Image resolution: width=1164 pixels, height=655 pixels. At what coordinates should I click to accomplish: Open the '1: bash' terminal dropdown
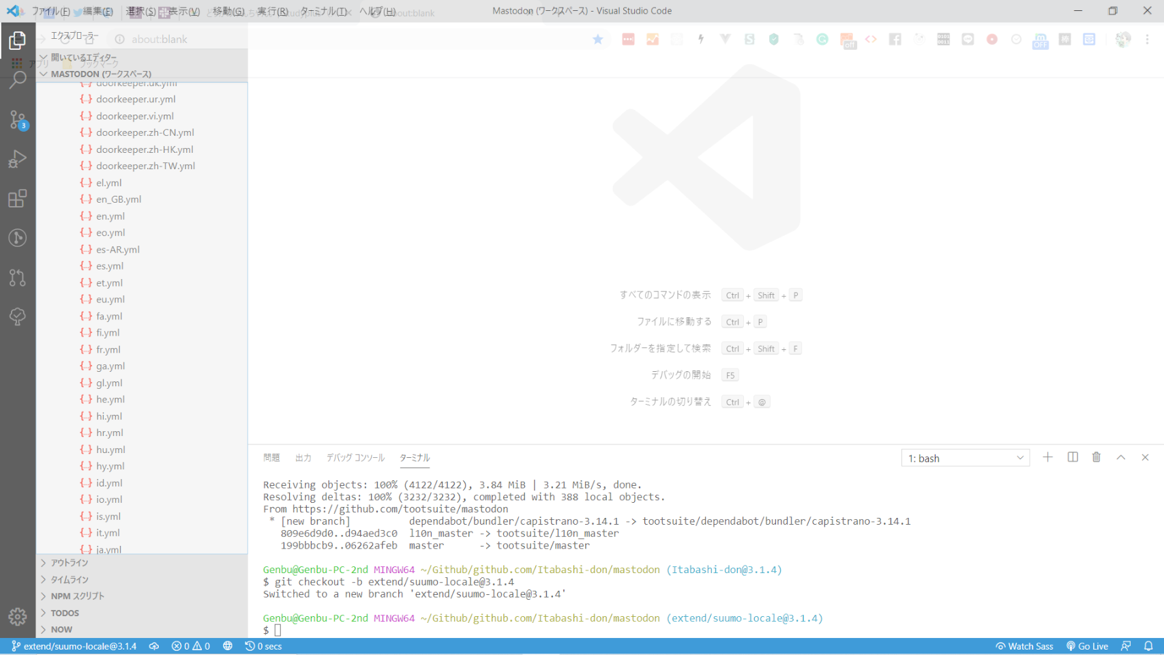click(x=965, y=458)
